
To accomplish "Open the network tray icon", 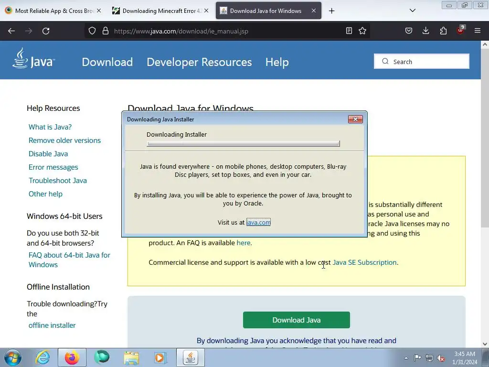I will click(429, 358).
